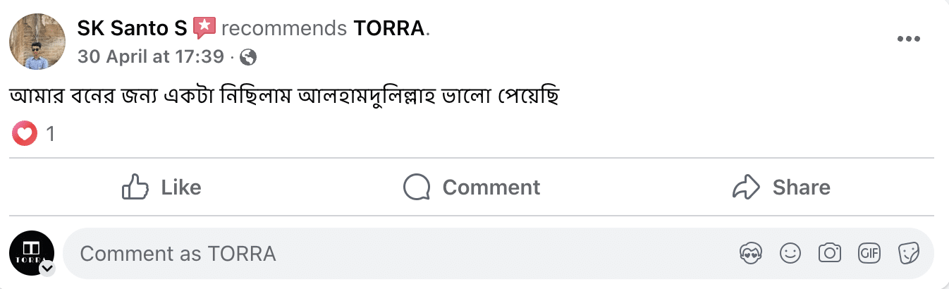
Task: Expand the commenting identity dropdown chevron
Action: 47,269
